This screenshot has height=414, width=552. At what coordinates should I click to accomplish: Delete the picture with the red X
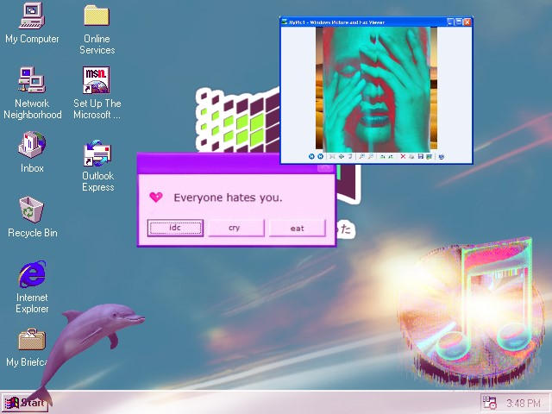[x=403, y=157]
